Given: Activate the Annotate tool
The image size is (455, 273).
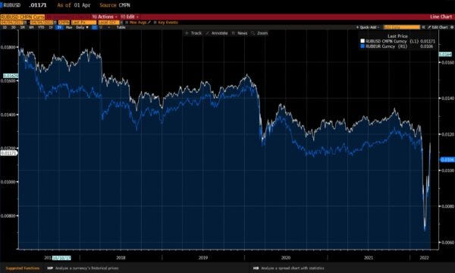Looking at the screenshot, I should tap(217, 33).
